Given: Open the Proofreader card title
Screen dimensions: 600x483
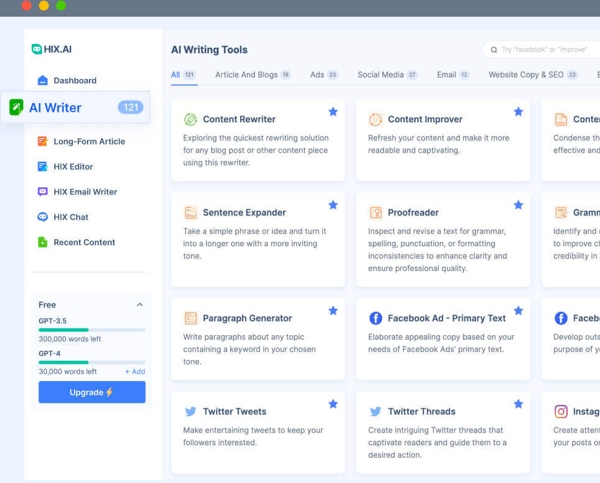Looking at the screenshot, I should [x=413, y=212].
